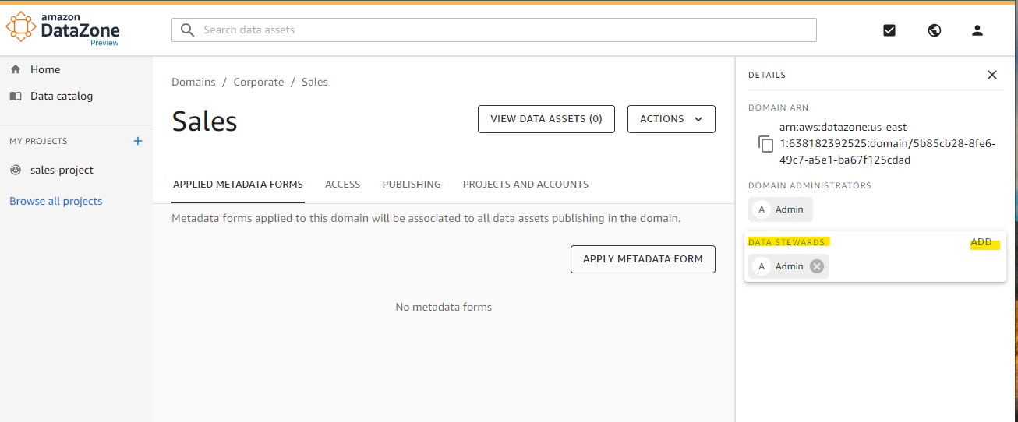Open sales-project in My Projects
Screen dimensions: 1018x422
pyautogui.click(x=62, y=170)
